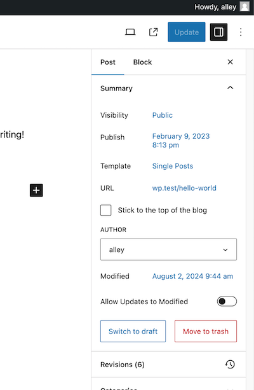Viewport: 254px width, 390px height.
Task: Enable Allow Updates to Modified toggle
Action: 227,302
